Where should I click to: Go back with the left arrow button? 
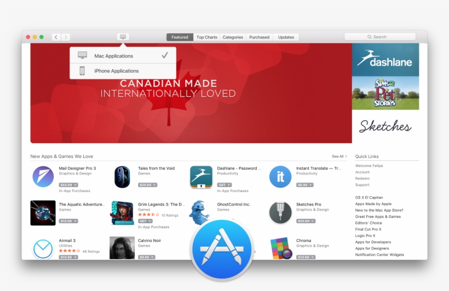pyautogui.click(x=56, y=37)
